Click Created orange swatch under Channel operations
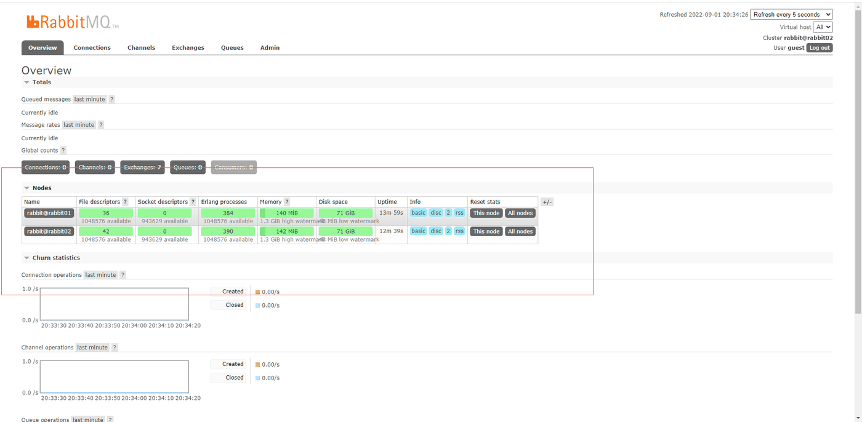 (x=258, y=365)
